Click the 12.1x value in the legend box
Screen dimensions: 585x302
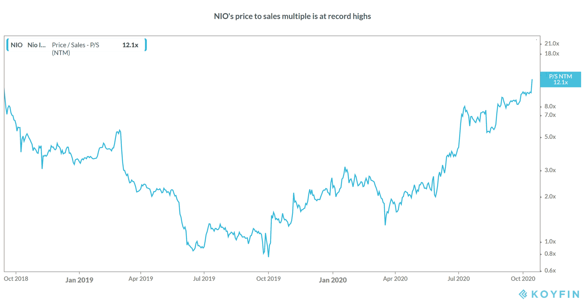[130, 45]
